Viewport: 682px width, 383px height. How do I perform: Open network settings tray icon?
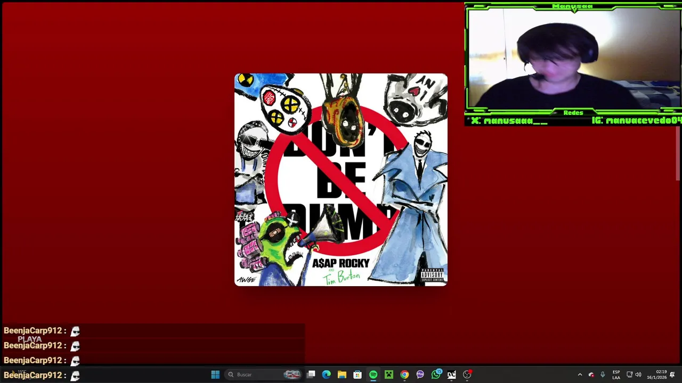[629, 374]
